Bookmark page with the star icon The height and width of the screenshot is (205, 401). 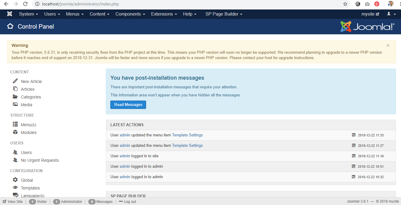point(345,4)
